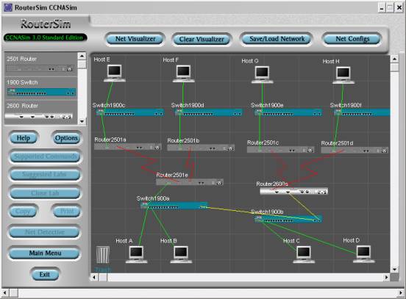Select the Host D computer icon

364,254
